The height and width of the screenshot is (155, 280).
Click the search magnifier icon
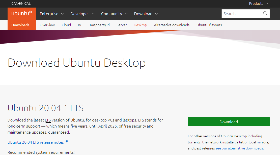[265, 14]
